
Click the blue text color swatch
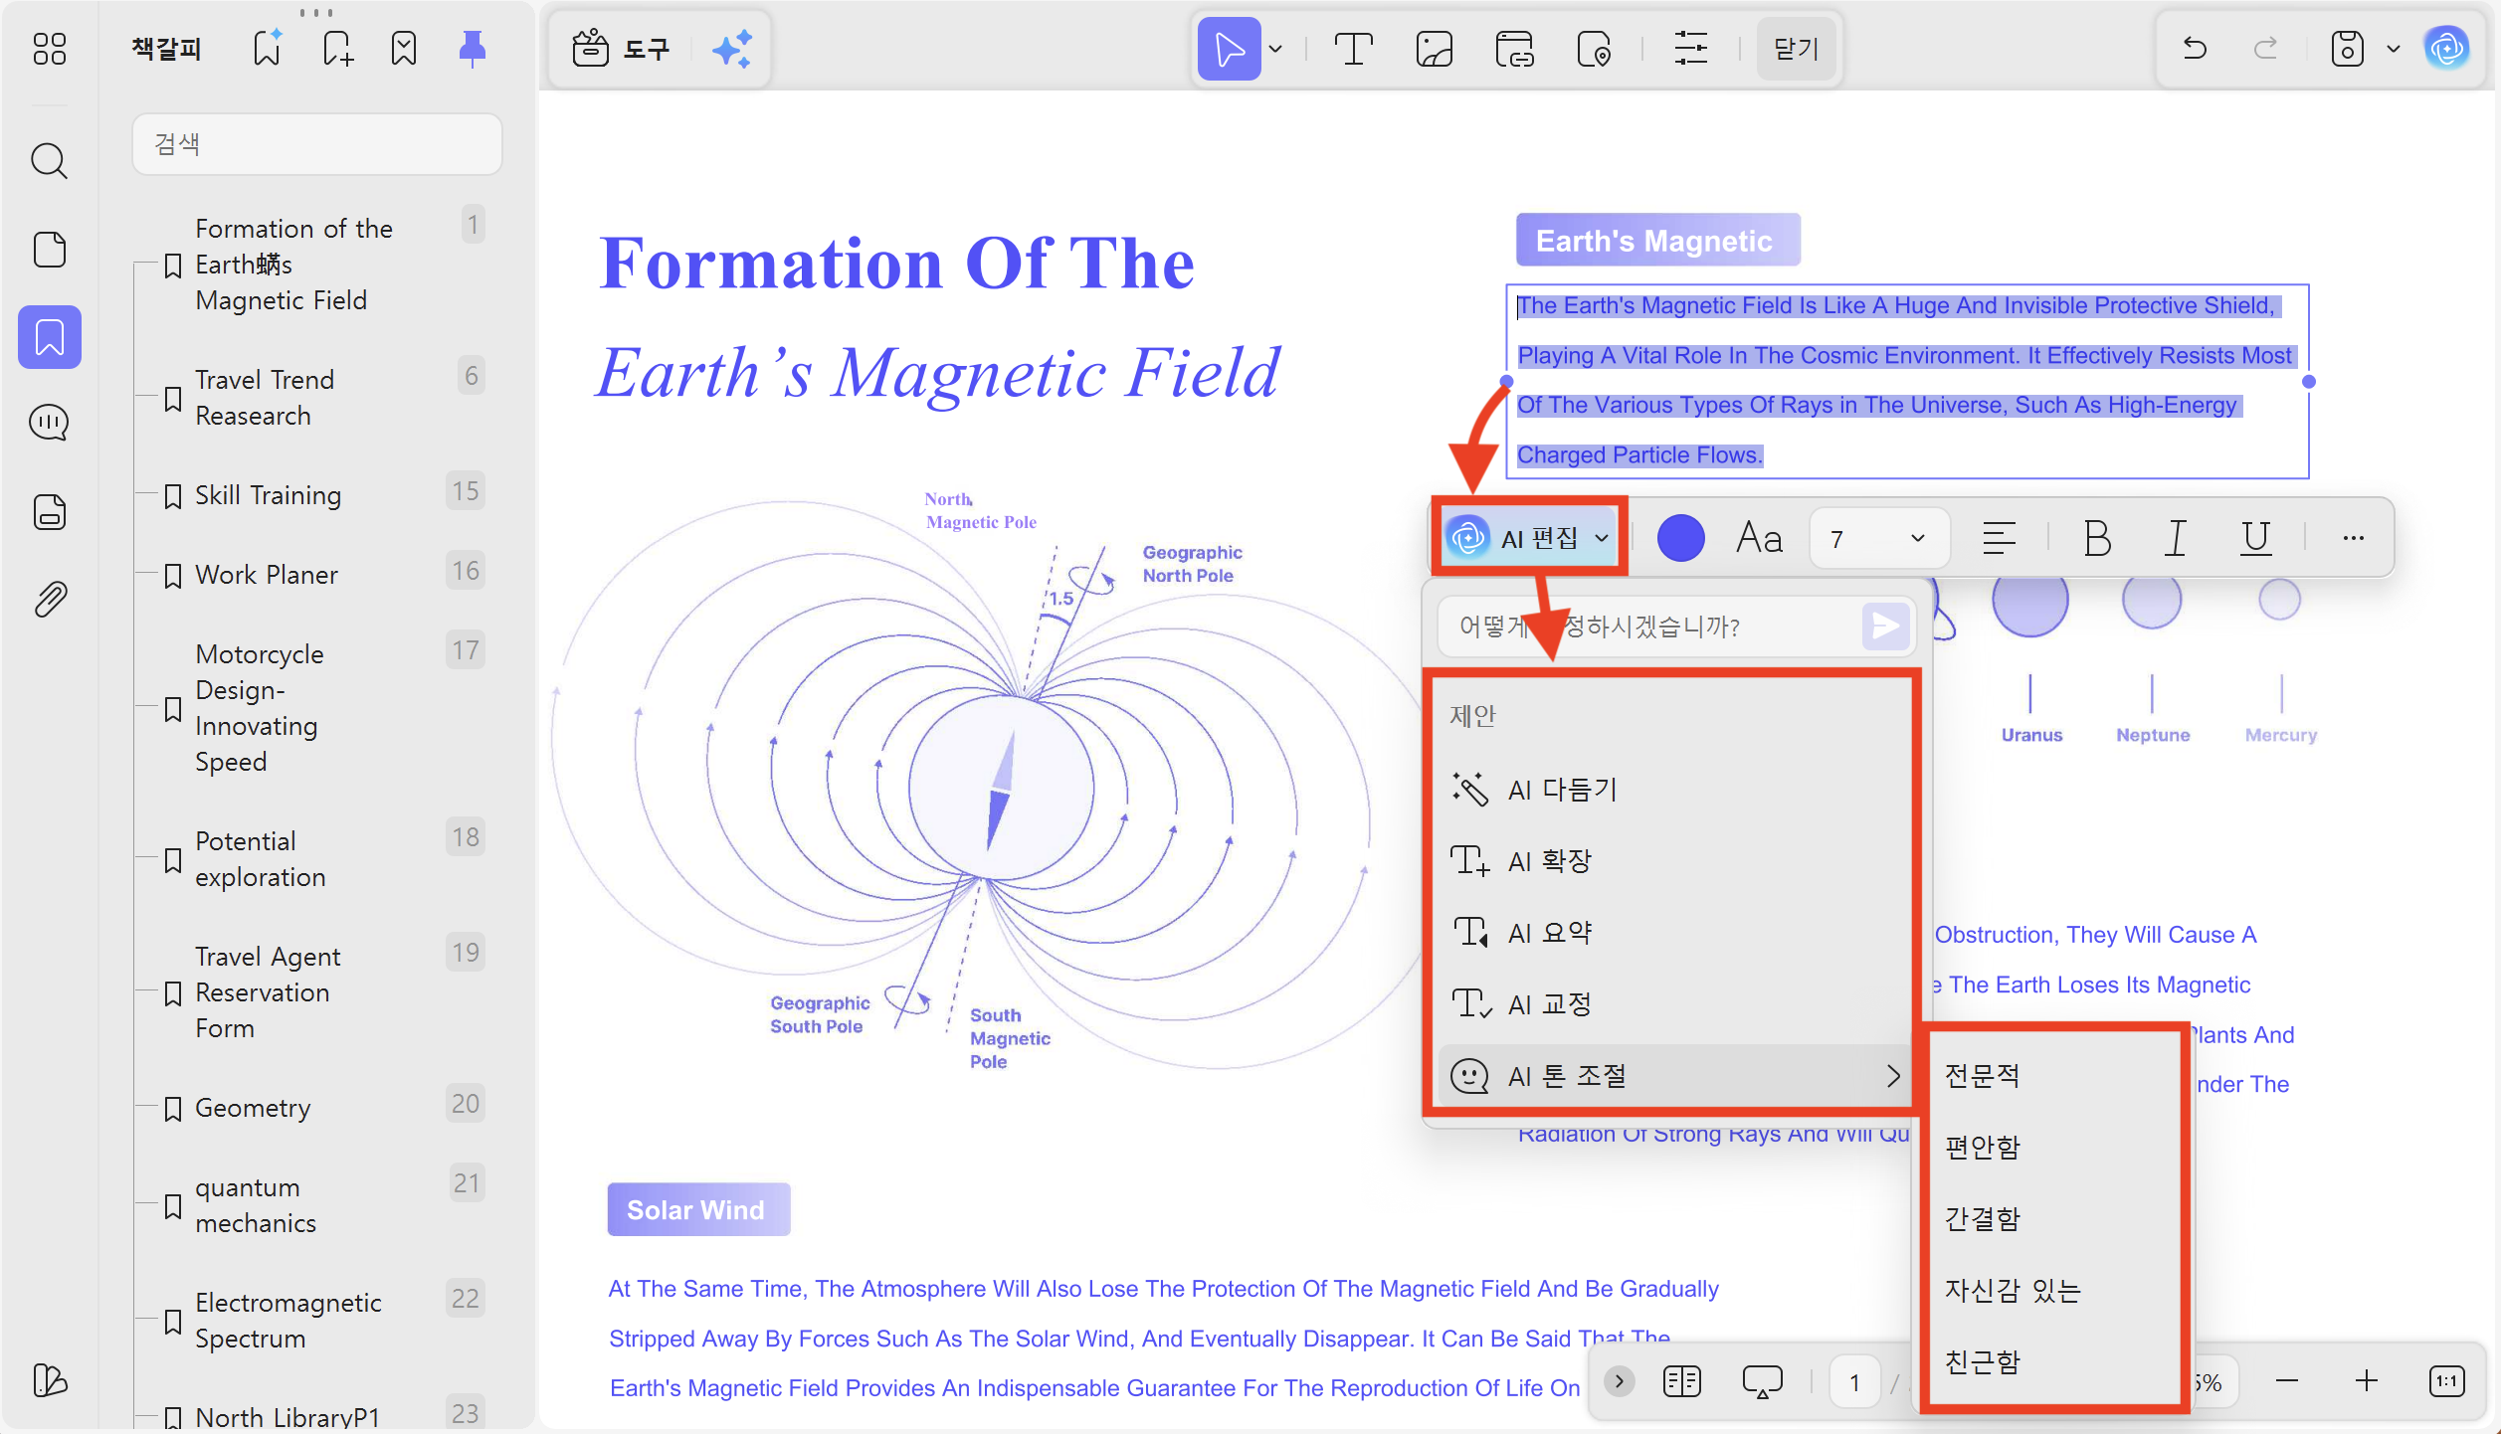(1681, 538)
